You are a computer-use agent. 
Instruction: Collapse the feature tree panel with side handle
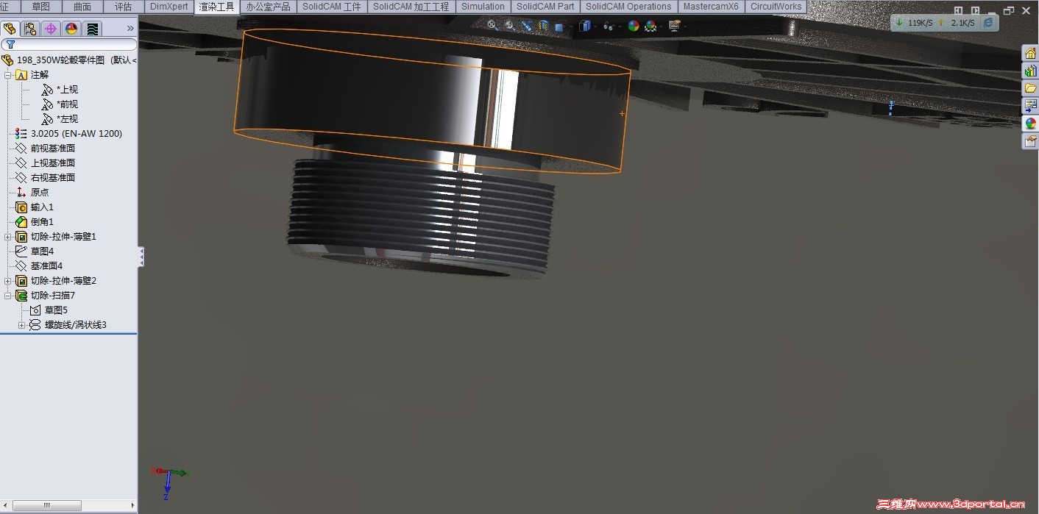click(x=141, y=257)
